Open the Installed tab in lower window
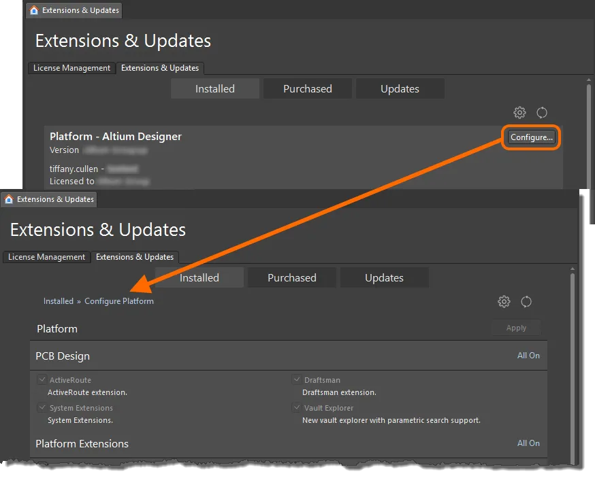 point(199,277)
